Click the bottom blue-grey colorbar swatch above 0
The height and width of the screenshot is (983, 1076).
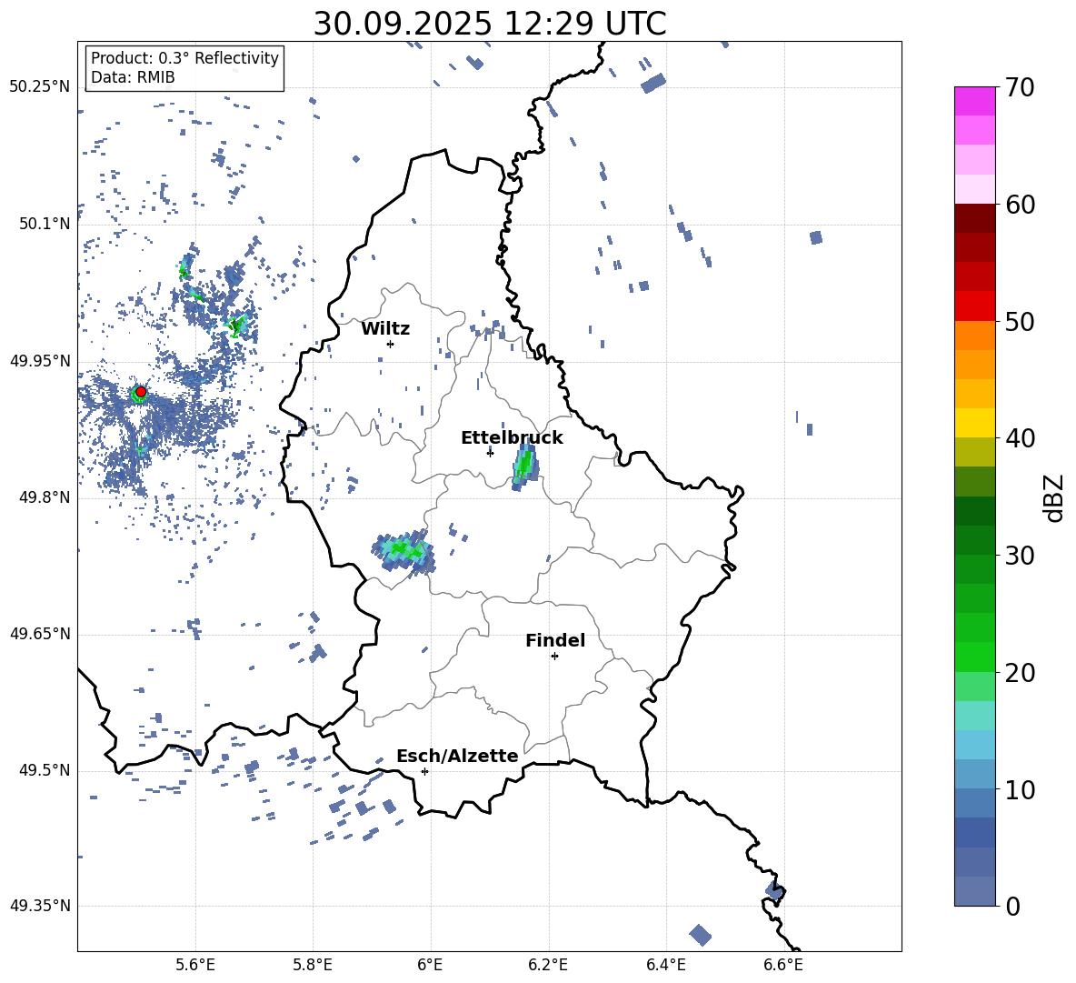974,892
